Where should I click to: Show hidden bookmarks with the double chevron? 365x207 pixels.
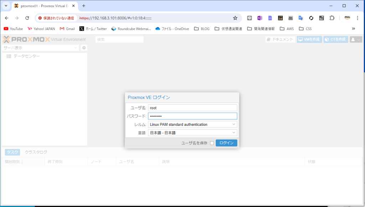353,29
